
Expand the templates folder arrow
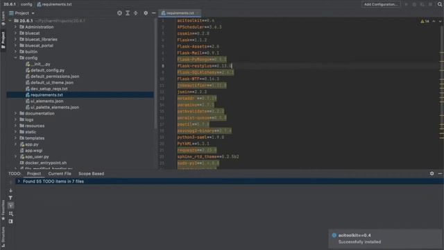tap(15, 138)
